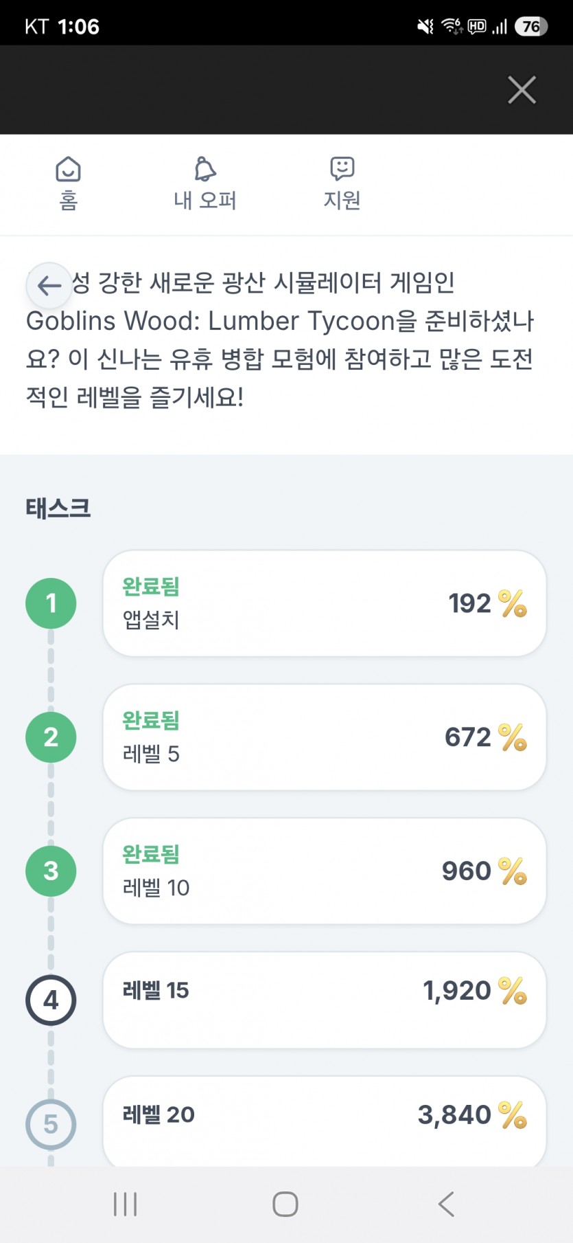The image size is (573, 1243).
Task: Select the green step 1 circle
Action: 51,603
